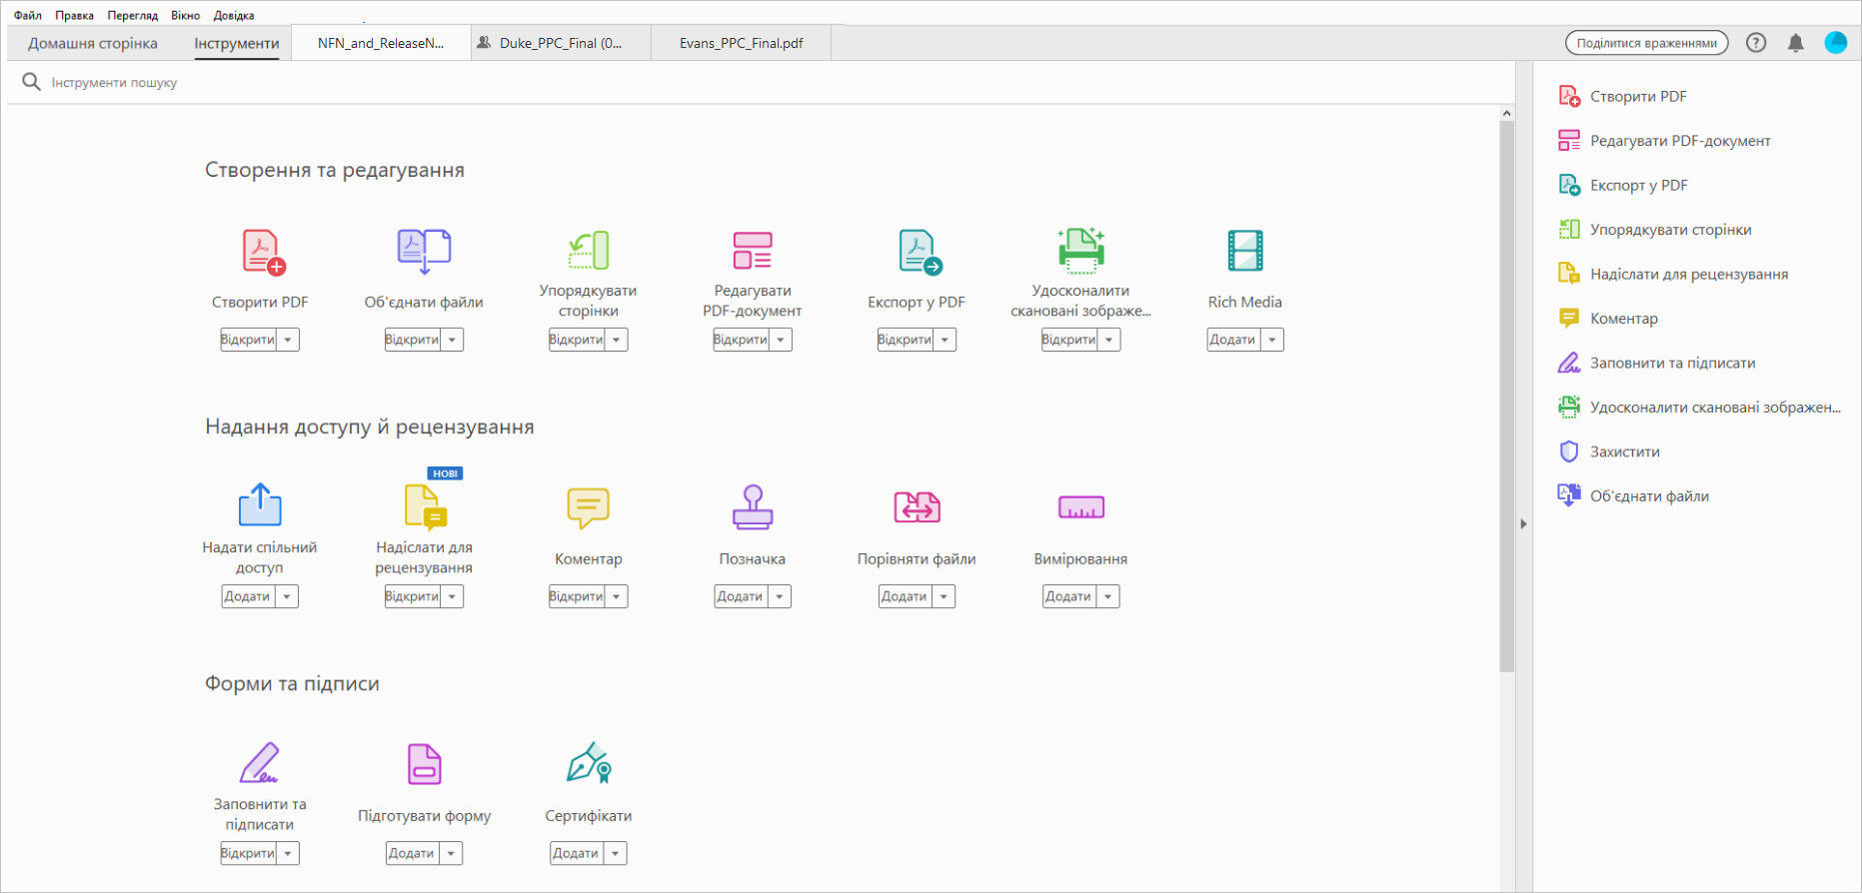
Task: Switch to the Інструменти tab
Action: tap(237, 43)
